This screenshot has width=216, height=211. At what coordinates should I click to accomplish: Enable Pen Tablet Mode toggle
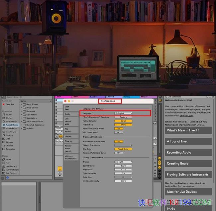pyautogui.click(x=119, y=132)
